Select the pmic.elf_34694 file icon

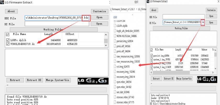tap(115, 51)
